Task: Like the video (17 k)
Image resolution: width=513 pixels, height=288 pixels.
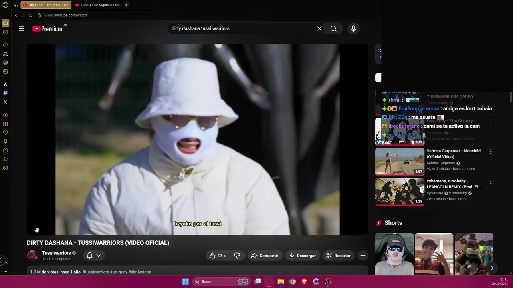Action: (217, 256)
